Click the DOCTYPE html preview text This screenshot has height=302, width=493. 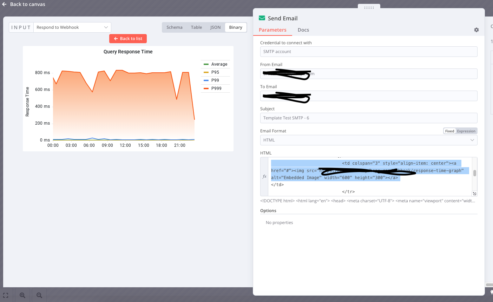[x=368, y=201]
